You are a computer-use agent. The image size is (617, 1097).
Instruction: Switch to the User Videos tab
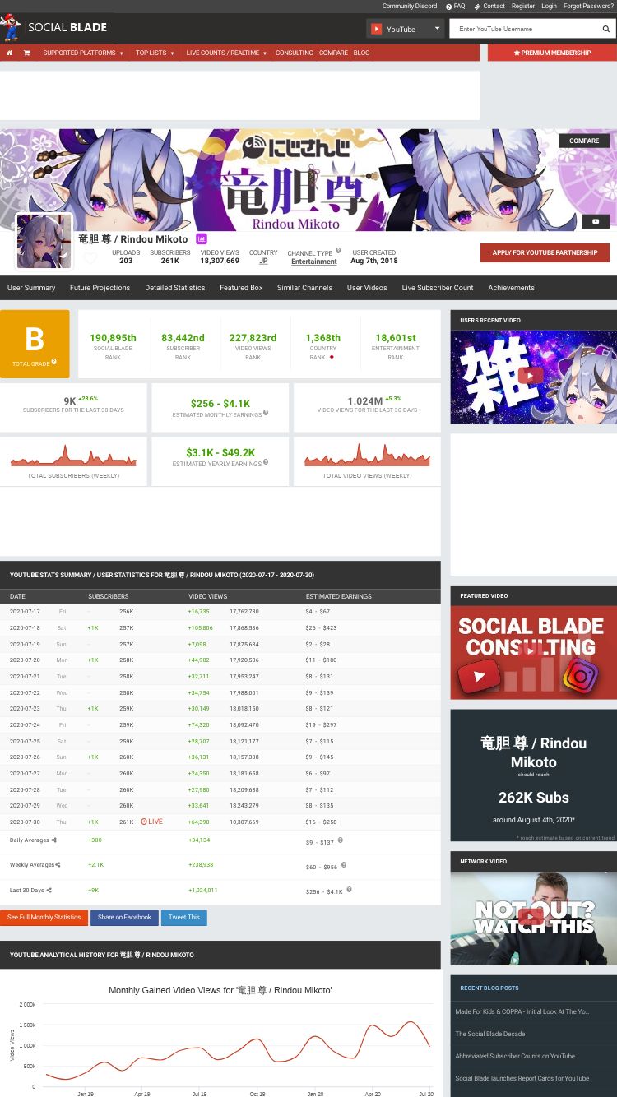pos(367,288)
